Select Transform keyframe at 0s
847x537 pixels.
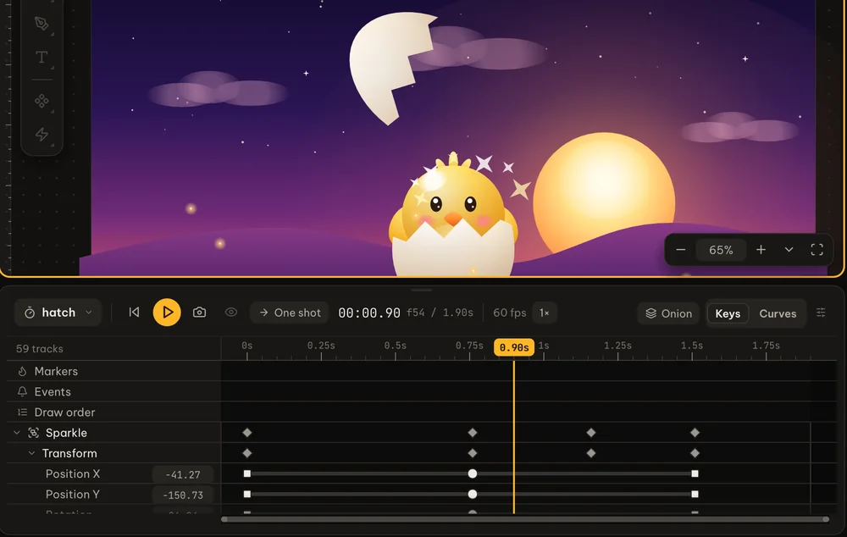(246, 453)
